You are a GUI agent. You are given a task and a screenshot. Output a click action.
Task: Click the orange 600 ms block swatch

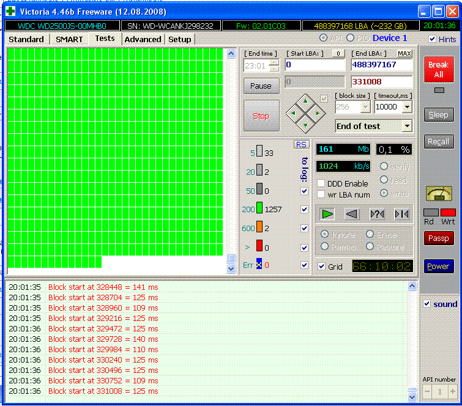pyautogui.click(x=259, y=227)
